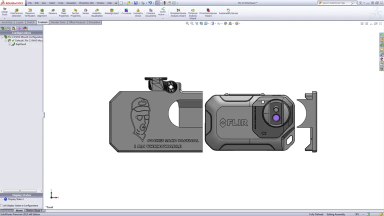
Task: Open the Compare Documents tool
Action: tap(150, 12)
